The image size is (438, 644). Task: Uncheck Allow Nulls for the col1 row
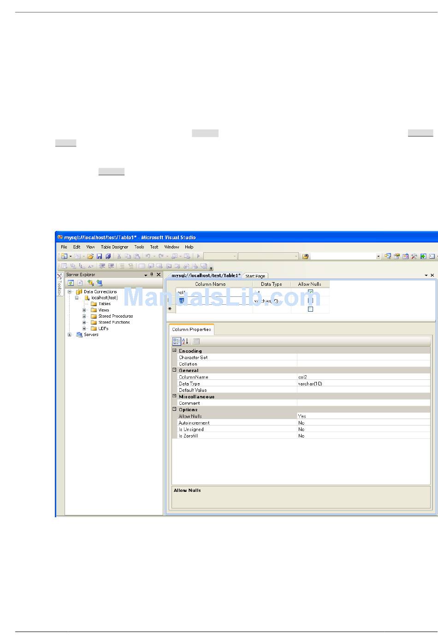[x=310, y=292]
